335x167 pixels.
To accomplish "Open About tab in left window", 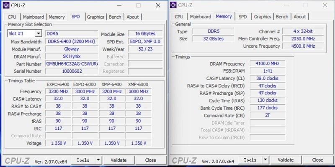I will coord(133,17).
